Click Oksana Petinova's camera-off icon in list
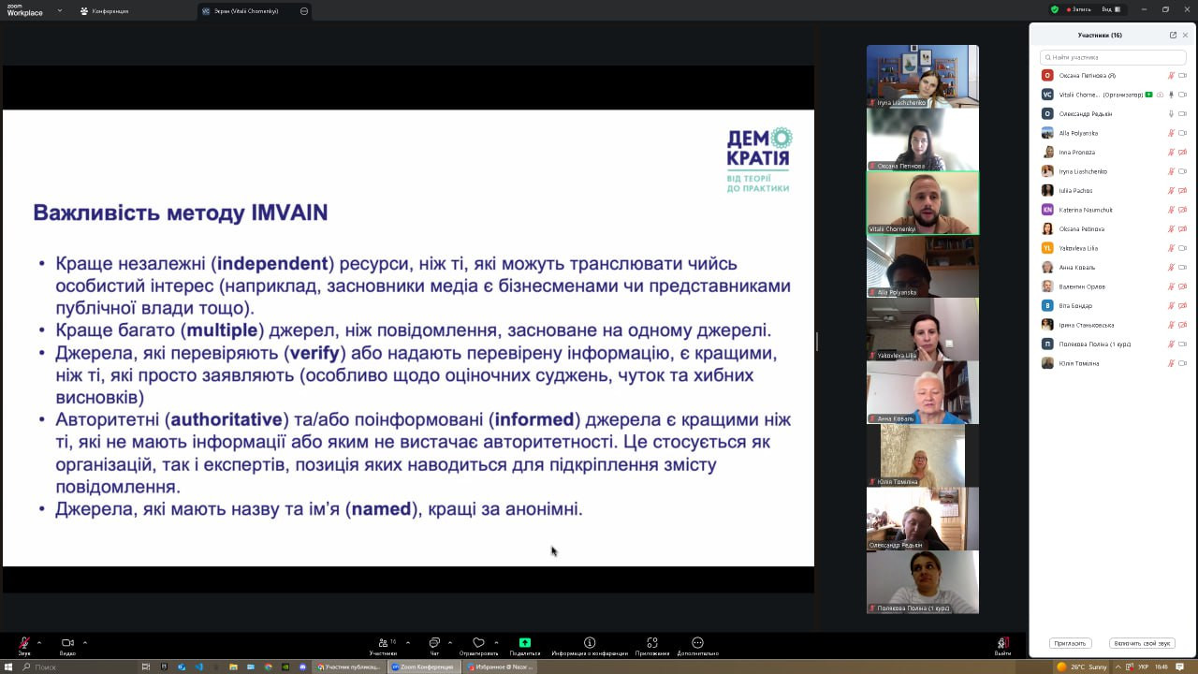The width and height of the screenshot is (1198, 674). pyautogui.click(x=1183, y=228)
